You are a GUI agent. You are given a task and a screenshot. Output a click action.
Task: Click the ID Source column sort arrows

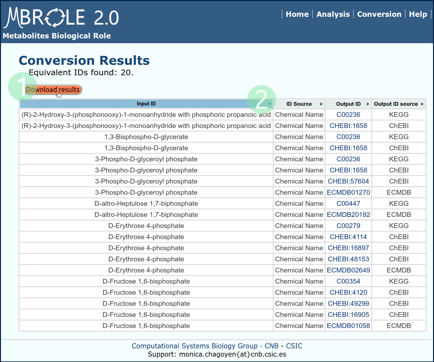point(321,104)
